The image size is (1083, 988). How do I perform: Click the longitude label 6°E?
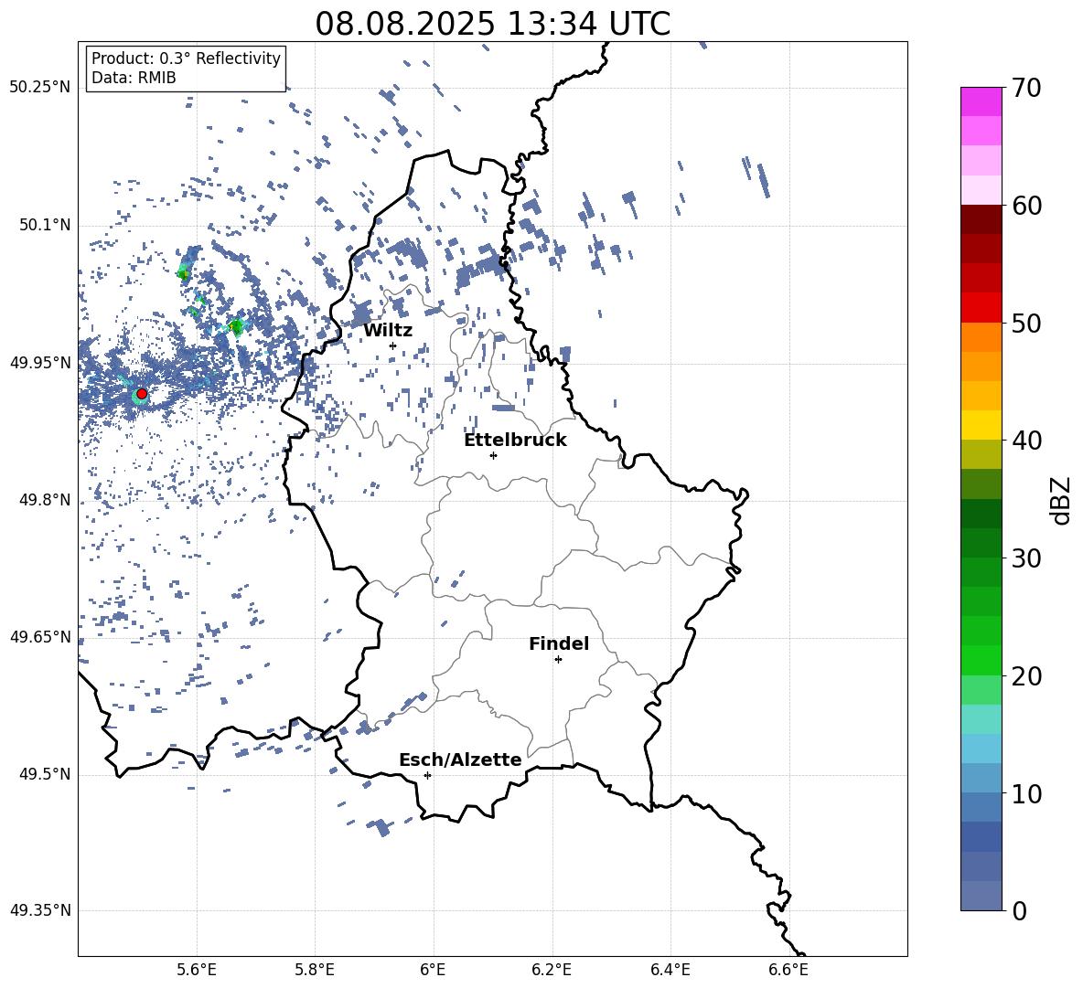click(x=433, y=970)
